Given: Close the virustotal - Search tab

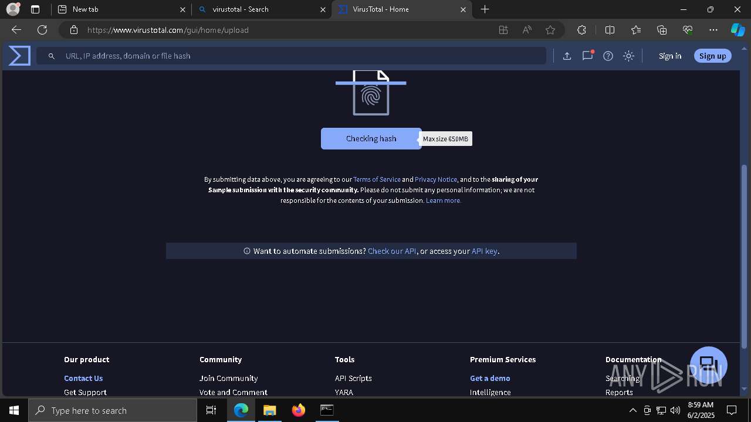Looking at the screenshot, I should (x=323, y=9).
